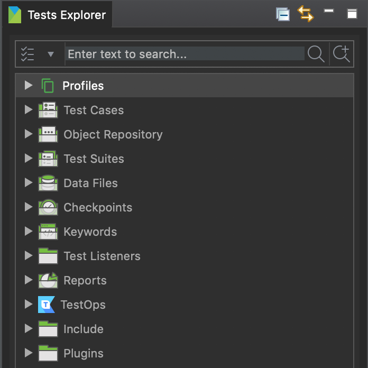Expand the Test Cases folder arrow
Image resolution: width=368 pixels, height=368 pixels.
click(29, 110)
